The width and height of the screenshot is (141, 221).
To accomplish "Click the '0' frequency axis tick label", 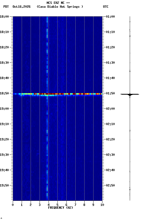I will click(13, 205).
